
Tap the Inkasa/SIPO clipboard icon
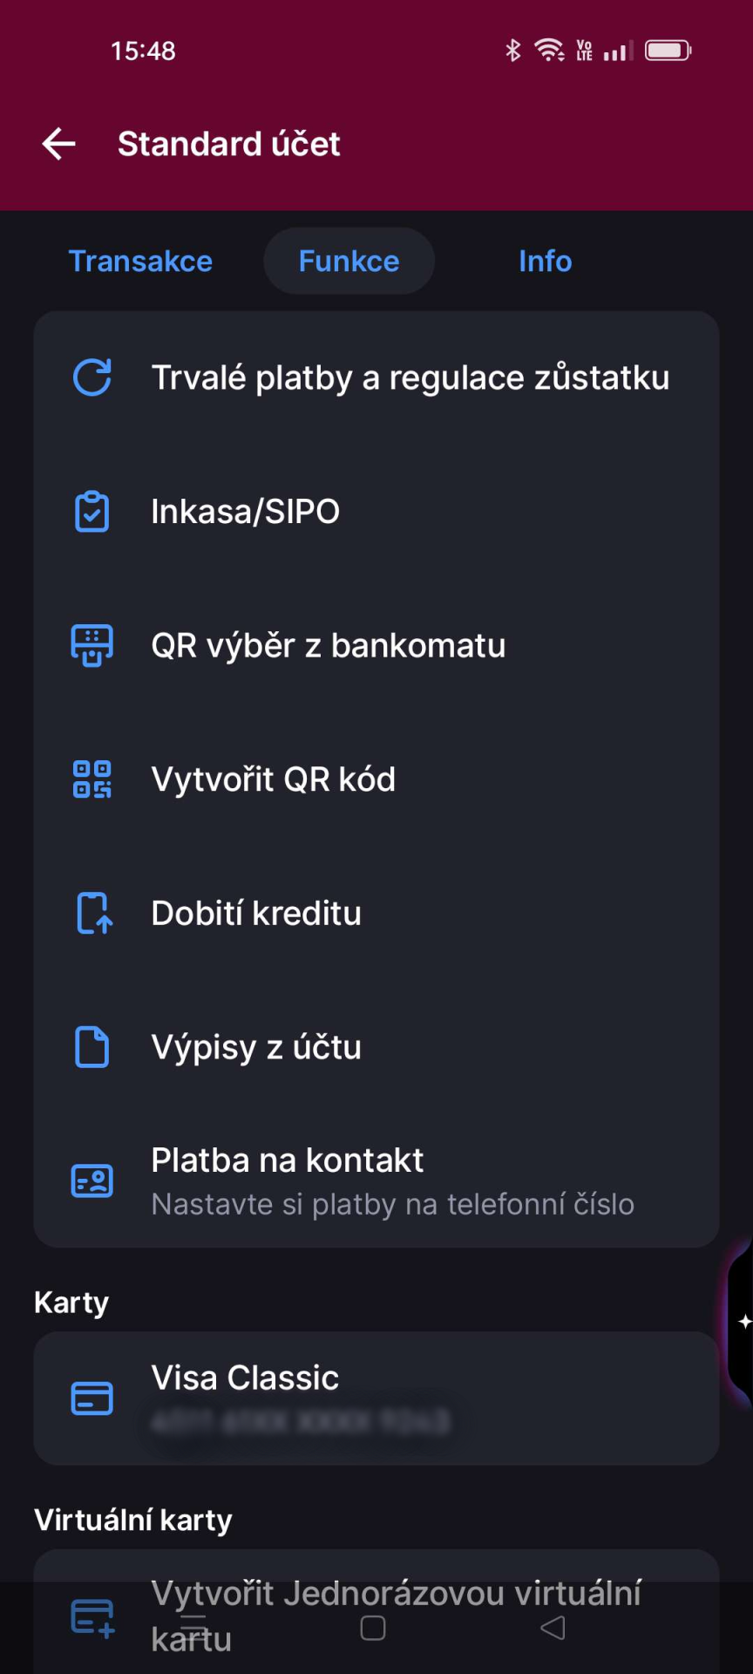92,511
